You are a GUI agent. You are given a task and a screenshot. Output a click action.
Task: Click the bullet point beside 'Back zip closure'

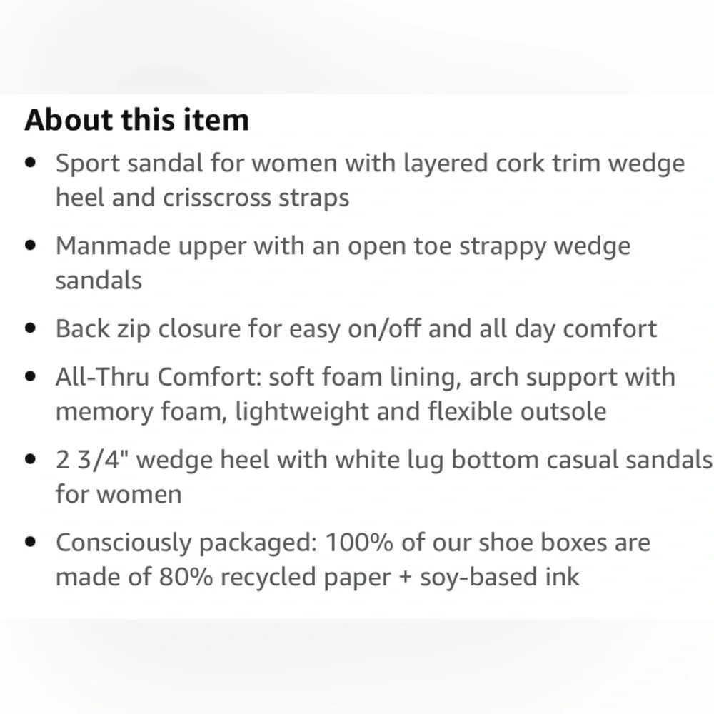coord(31,328)
